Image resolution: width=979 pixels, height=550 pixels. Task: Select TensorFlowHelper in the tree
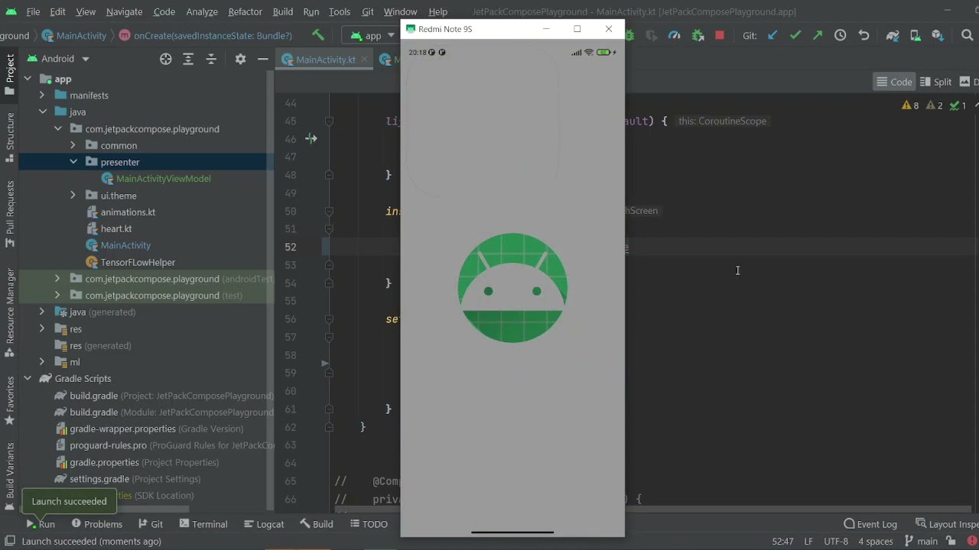tap(138, 262)
